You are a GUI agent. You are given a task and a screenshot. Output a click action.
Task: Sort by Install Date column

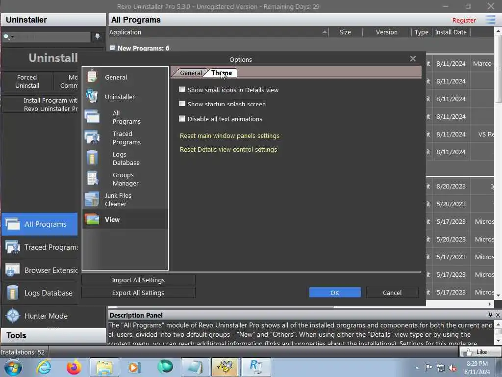451,32
